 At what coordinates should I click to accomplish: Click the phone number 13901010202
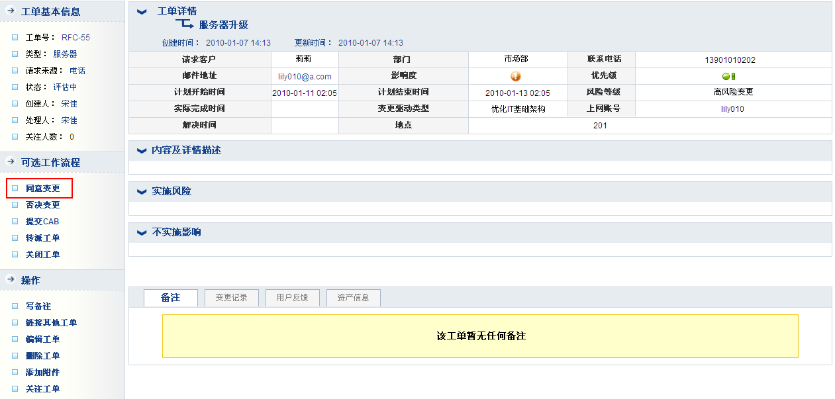730,60
